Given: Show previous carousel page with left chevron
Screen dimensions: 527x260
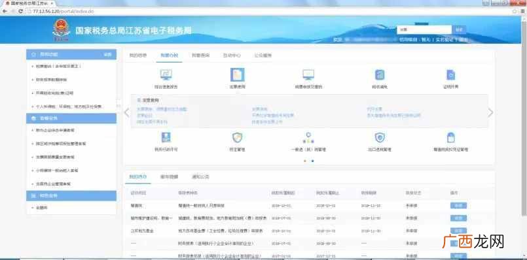Looking at the screenshot, I should 126,113.
